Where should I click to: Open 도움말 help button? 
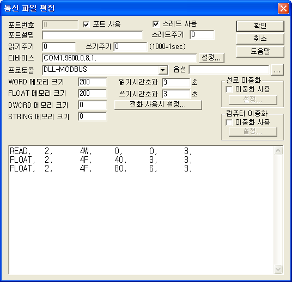(260, 52)
